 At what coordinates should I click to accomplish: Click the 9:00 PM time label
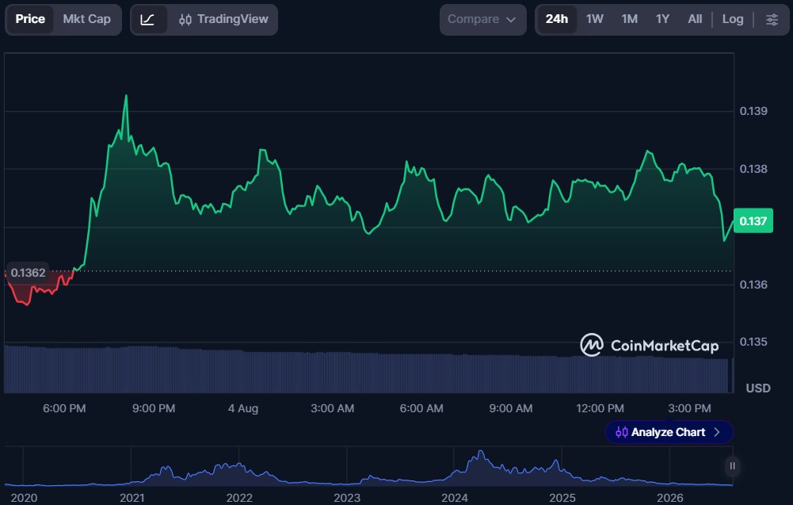(x=154, y=408)
